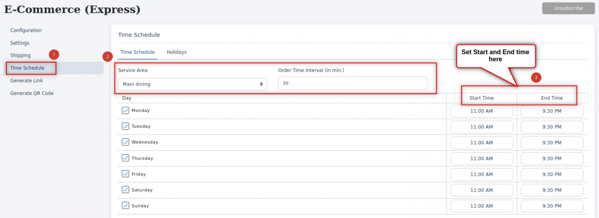Set Monday end time field

click(x=552, y=111)
